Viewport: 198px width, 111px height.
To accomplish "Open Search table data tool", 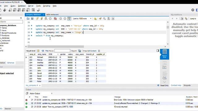I will pos(33,10).
